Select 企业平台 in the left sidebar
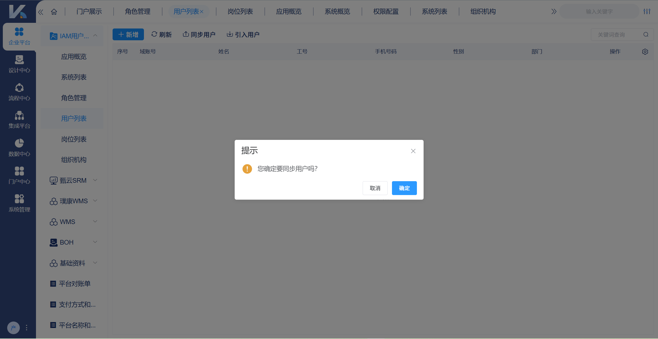 [x=19, y=36]
